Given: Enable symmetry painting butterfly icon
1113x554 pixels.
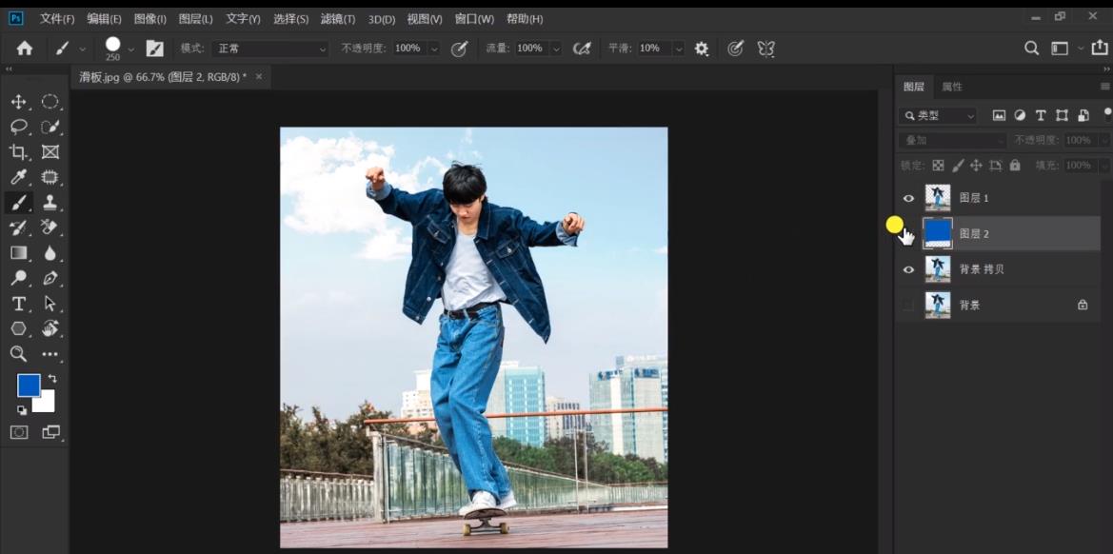Looking at the screenshot, I should point(765,49).
